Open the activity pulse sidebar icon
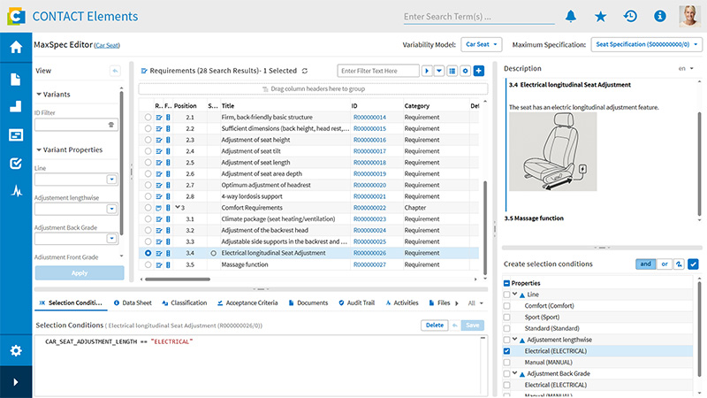The width and height of the screenshot is (707, 398). click(x=16, y=190)
